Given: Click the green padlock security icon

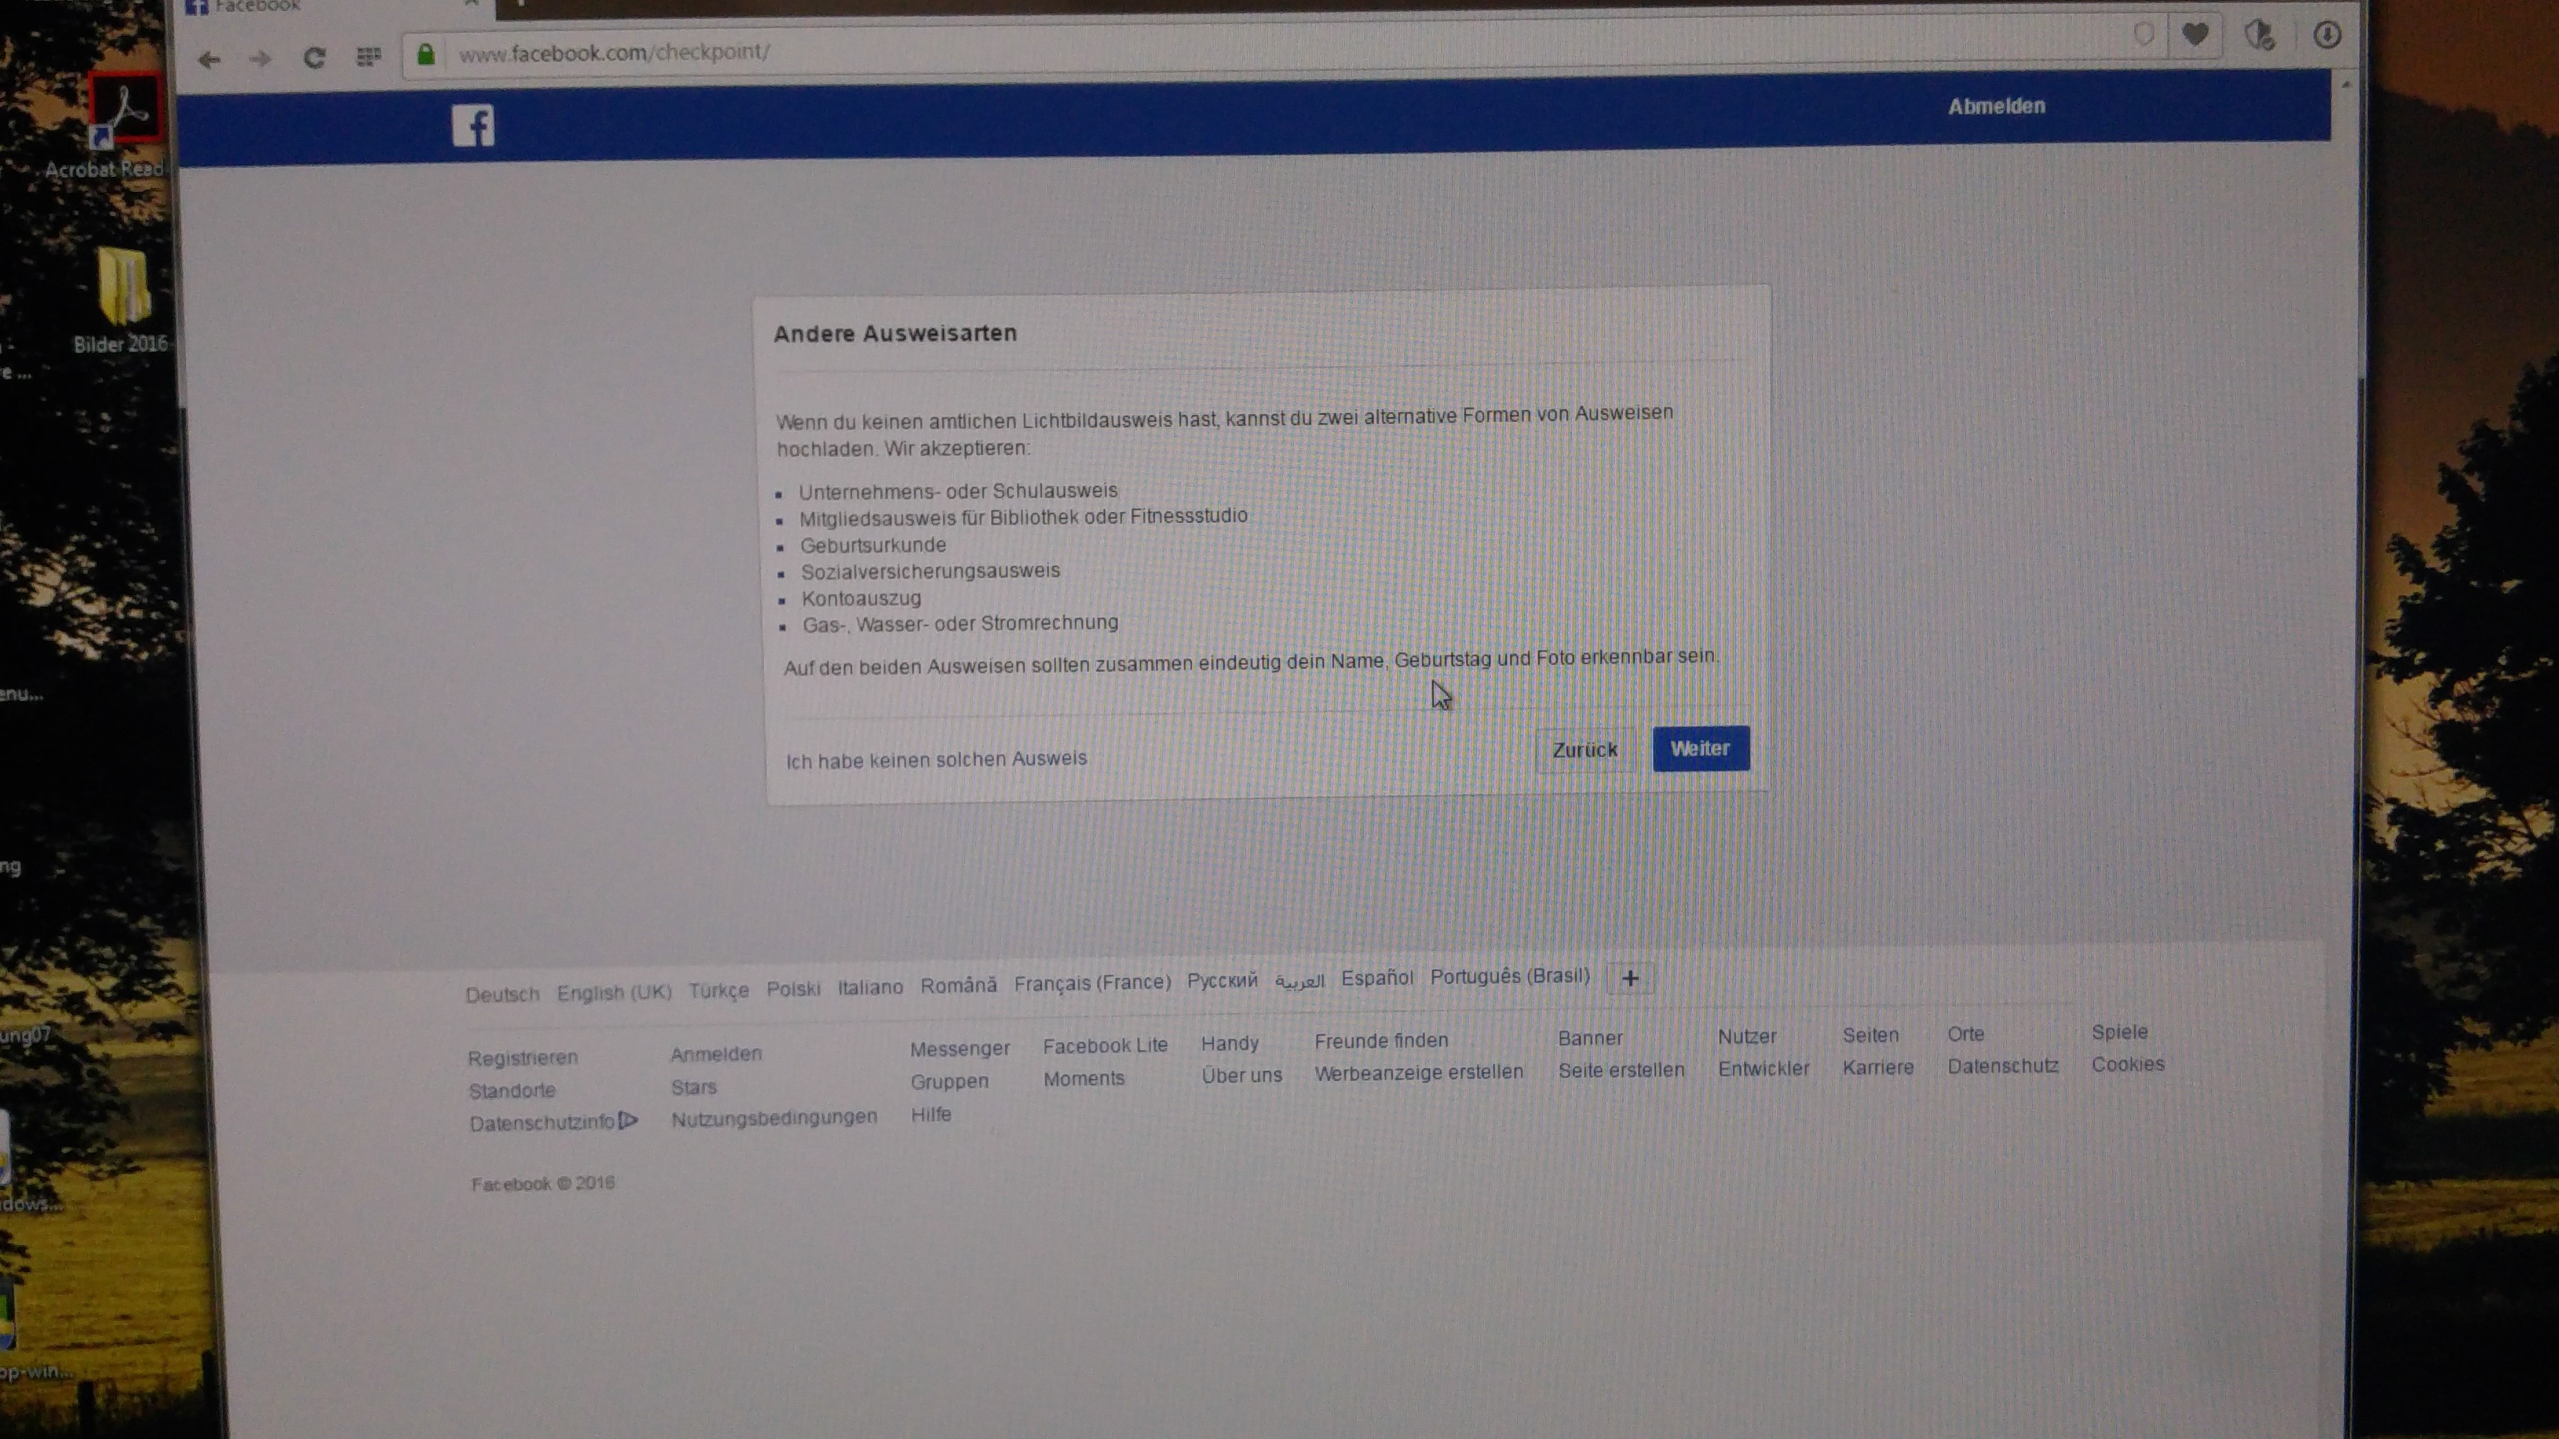Looking at the screenshot, I should tap(426, 54).
